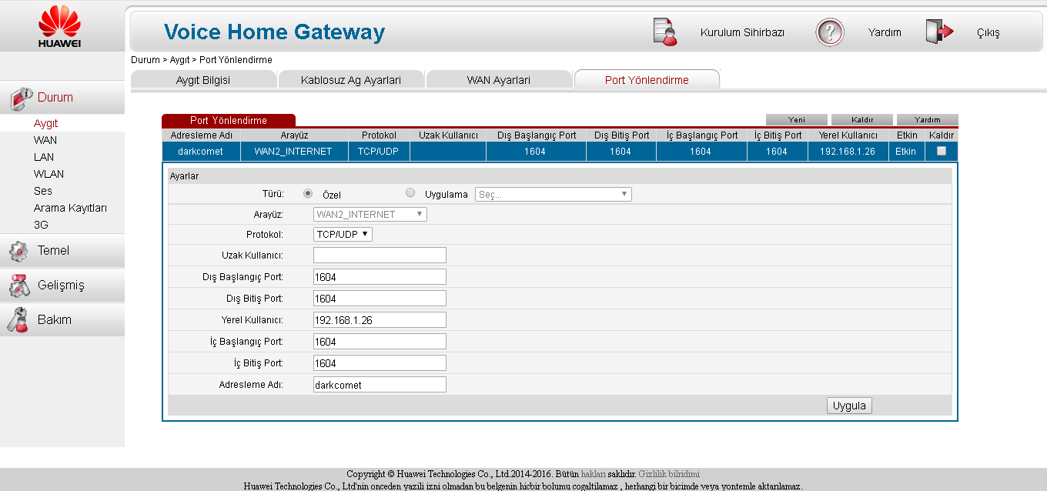Select the Port Yönlendirme tab
The width and height of the screenshot is (1047, 491).
[647, 80]
